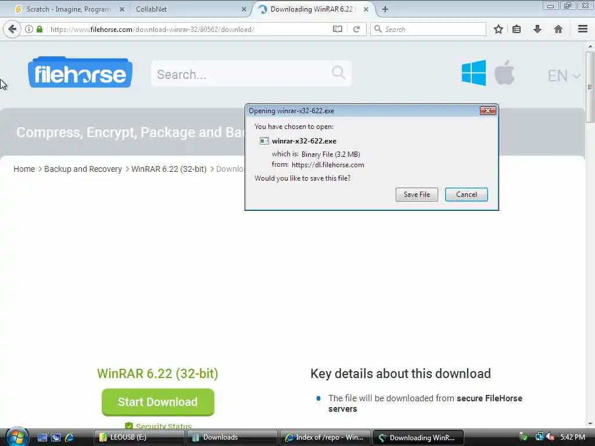The height and width of the screenshot is (446, 595).
Task: Go to the home page icon
Action: [x=558, y=29]
